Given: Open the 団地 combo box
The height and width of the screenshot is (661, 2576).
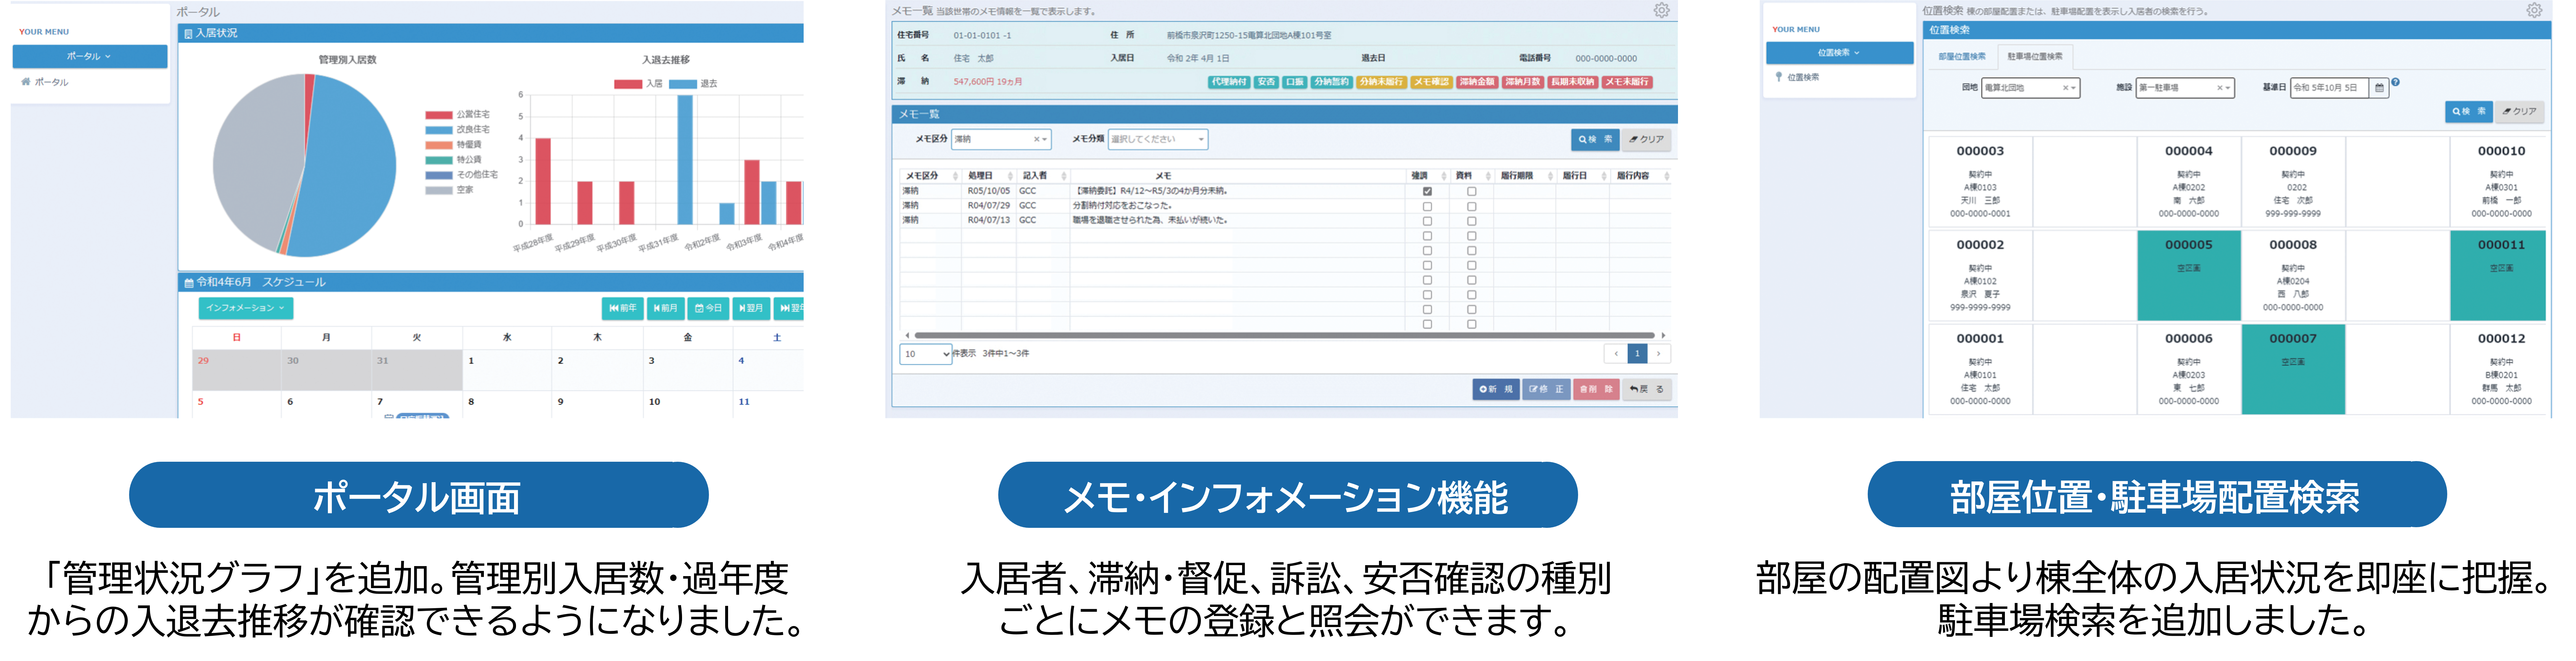Looking at the screenshot, I should (x=2031, y=88).
